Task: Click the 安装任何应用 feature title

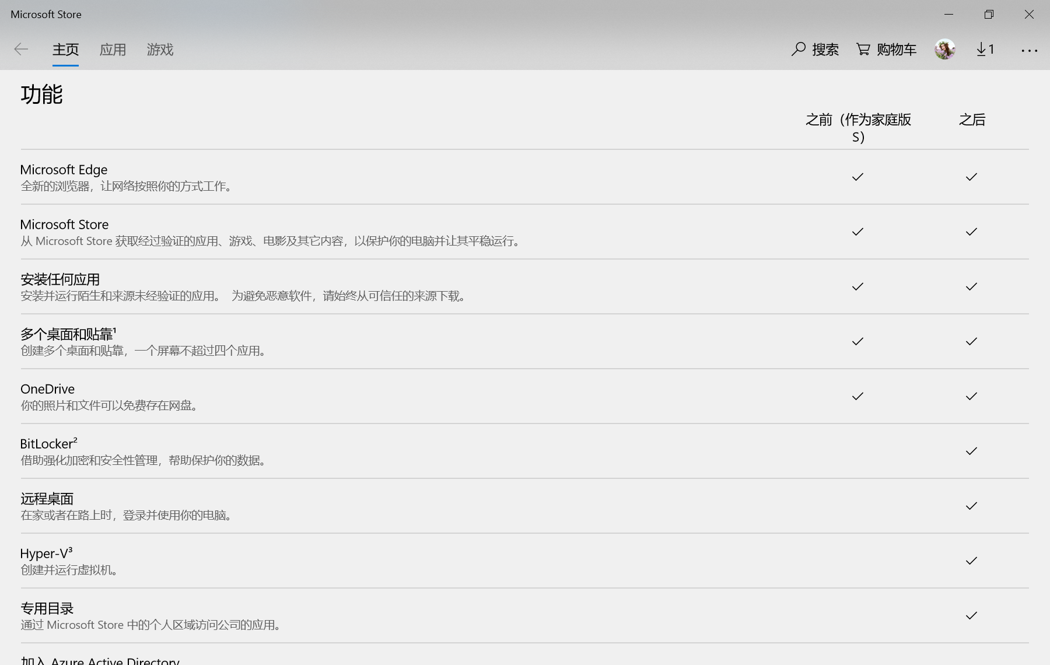Action: (x=60, y=279)
